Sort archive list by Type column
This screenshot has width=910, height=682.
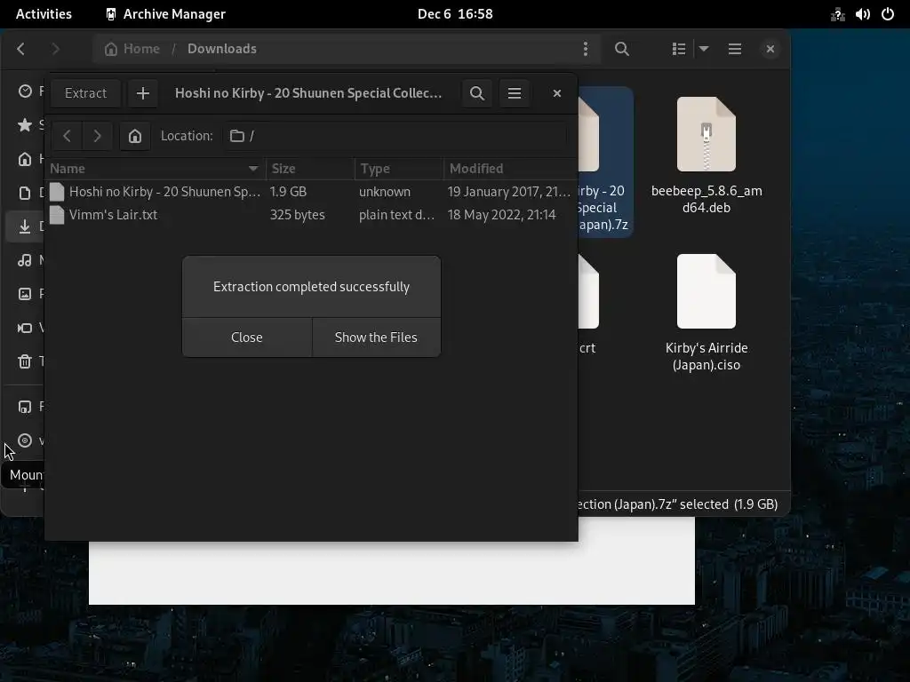[x=399, y=169]
